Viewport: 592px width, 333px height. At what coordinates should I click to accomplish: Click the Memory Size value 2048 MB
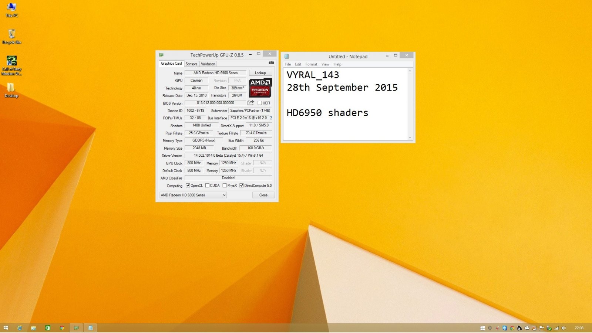point(199,148)
